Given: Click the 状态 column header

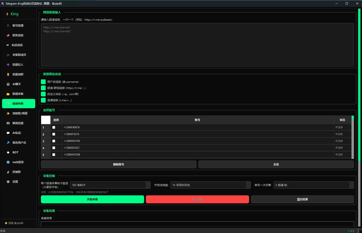Looking at the screenshot, I should tap(342, 120).
